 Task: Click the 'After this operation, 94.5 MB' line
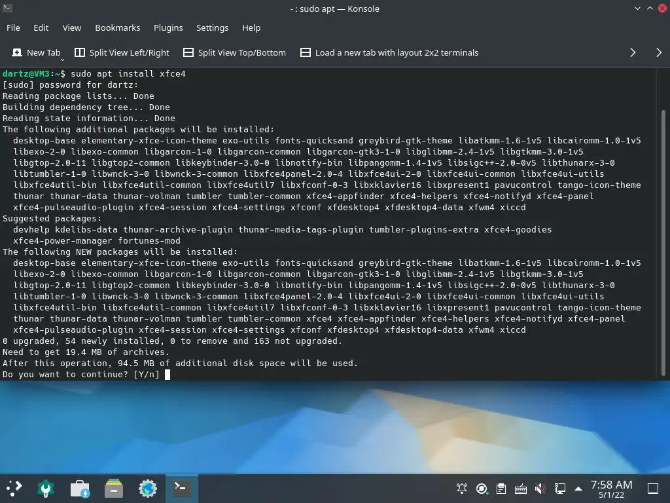tap(180, 363)
